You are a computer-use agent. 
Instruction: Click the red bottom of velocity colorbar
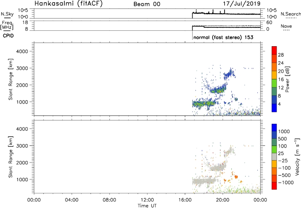(274, 186)
